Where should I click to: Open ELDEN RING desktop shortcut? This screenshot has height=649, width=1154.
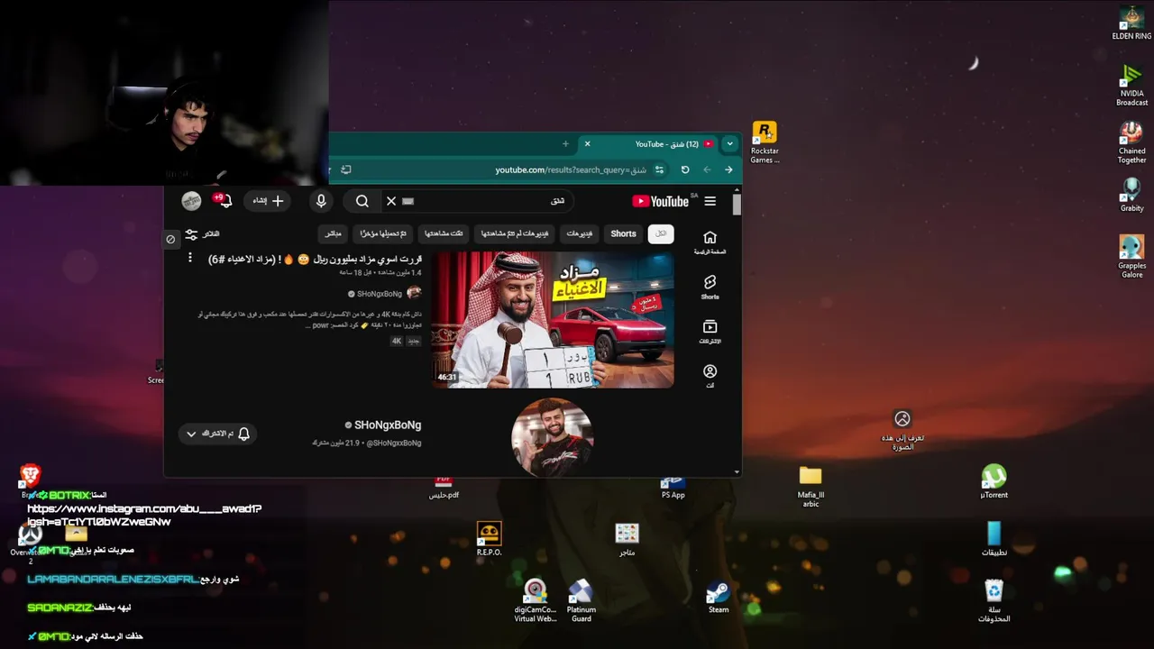pyautogui.click(x=1131, y=23)
